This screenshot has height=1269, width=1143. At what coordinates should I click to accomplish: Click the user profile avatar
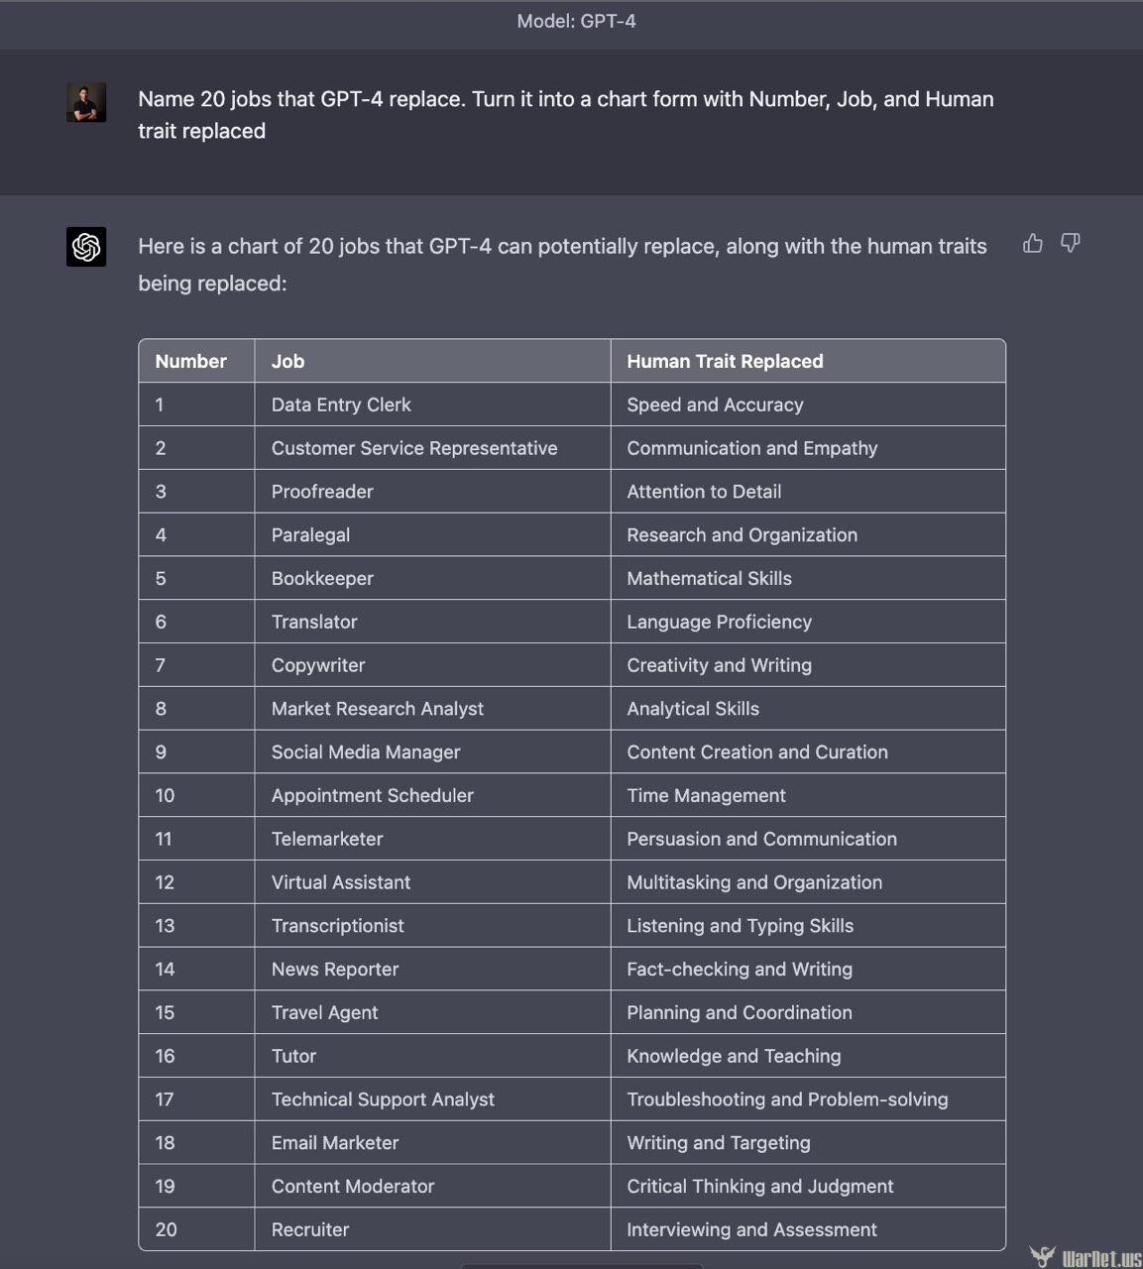tap(86, 102)
